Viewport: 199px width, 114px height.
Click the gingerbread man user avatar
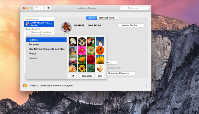point(66,27)
